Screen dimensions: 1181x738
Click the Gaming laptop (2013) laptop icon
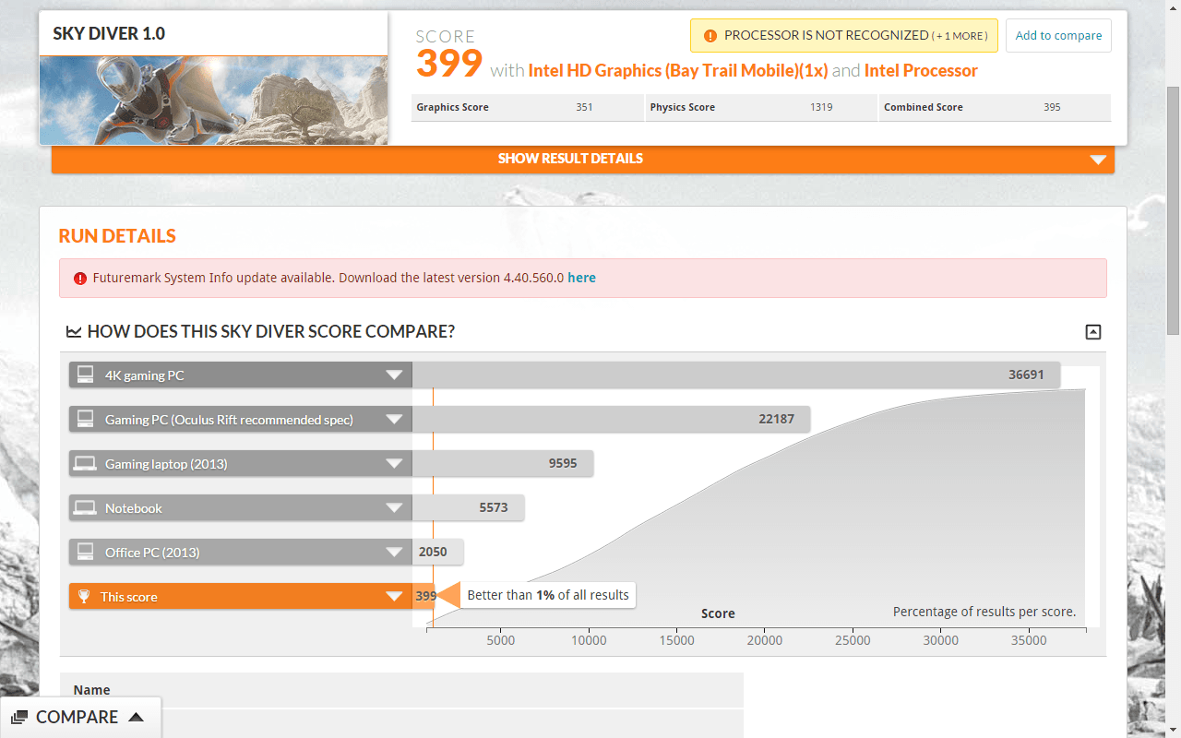(x=85, y=463)
